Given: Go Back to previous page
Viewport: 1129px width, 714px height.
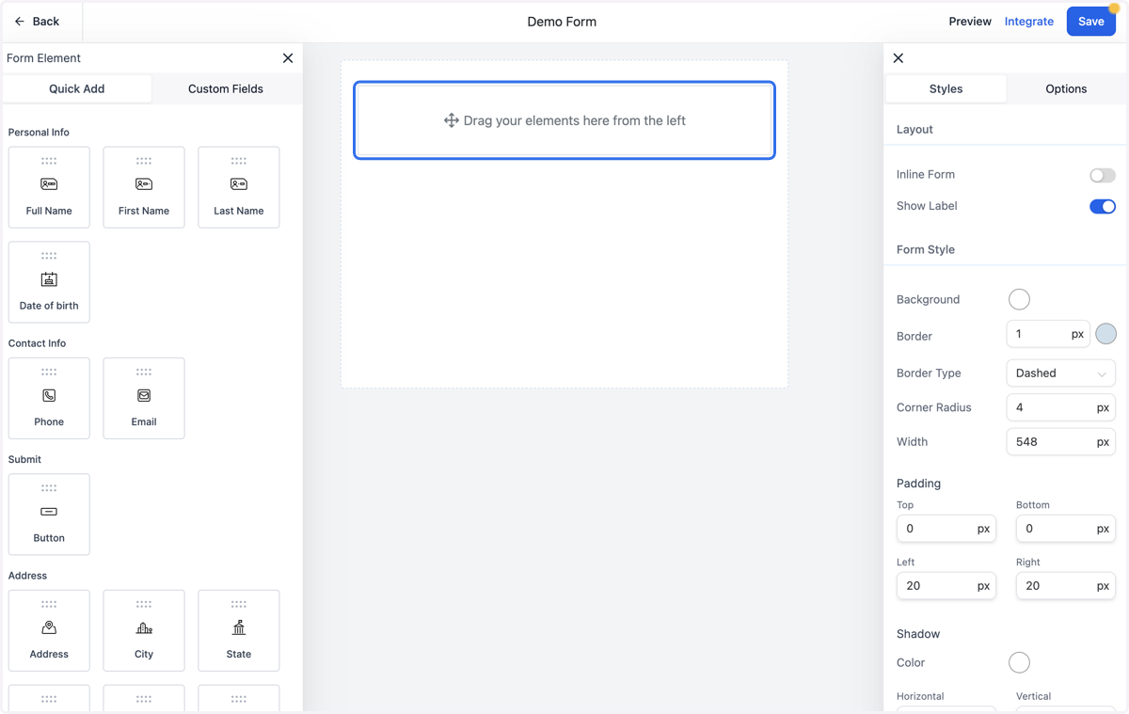Looking at the screenshot, I should (37, 21).
